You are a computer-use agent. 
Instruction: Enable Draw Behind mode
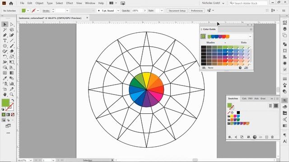8,120
